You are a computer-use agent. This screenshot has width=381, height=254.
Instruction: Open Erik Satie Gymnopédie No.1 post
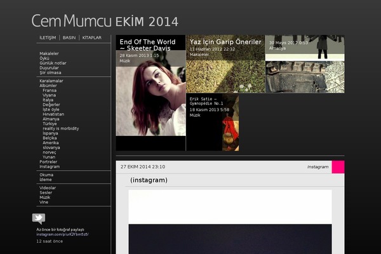coord(206,101)
